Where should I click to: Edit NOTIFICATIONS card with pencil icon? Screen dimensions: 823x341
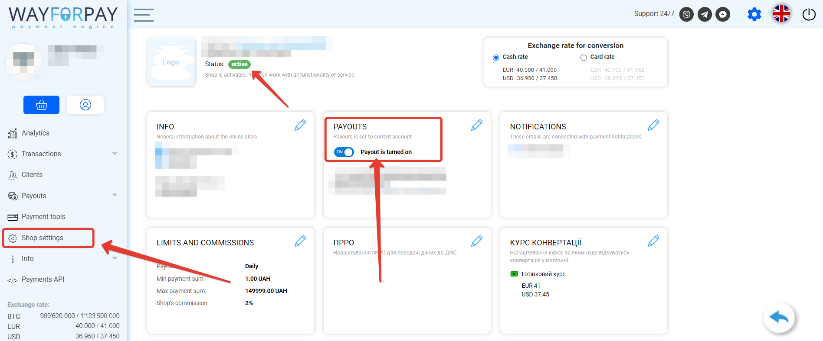point(653,125)
